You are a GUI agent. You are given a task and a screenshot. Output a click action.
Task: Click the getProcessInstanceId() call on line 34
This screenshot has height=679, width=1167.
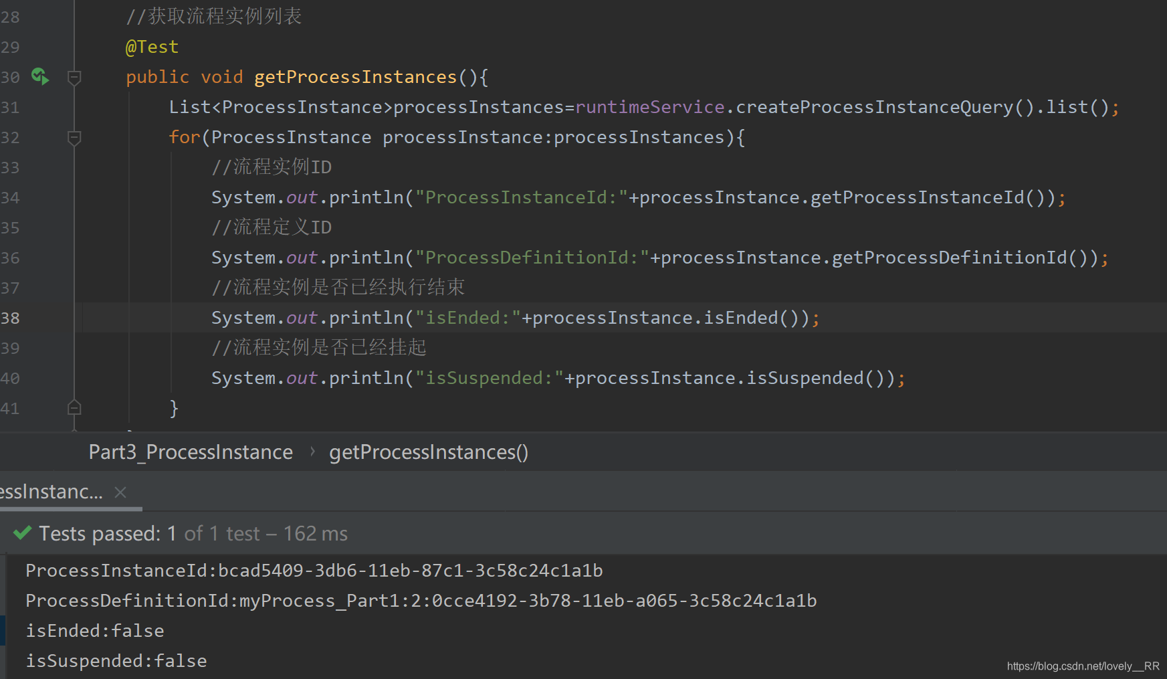(x=928, y=197)
